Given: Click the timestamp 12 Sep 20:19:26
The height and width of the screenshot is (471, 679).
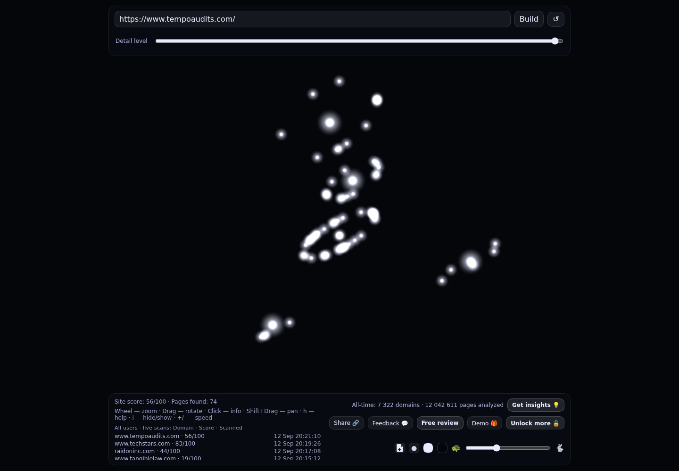Looking at the screenshot, I should coord(297,444).
